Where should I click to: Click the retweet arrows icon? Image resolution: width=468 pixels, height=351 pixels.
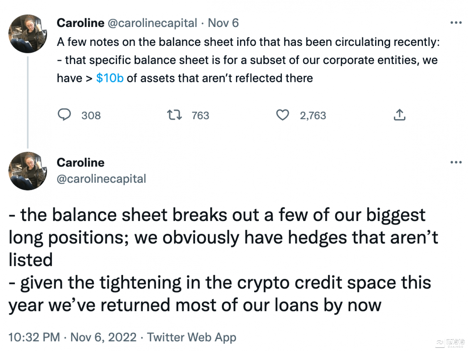(174, 115)
